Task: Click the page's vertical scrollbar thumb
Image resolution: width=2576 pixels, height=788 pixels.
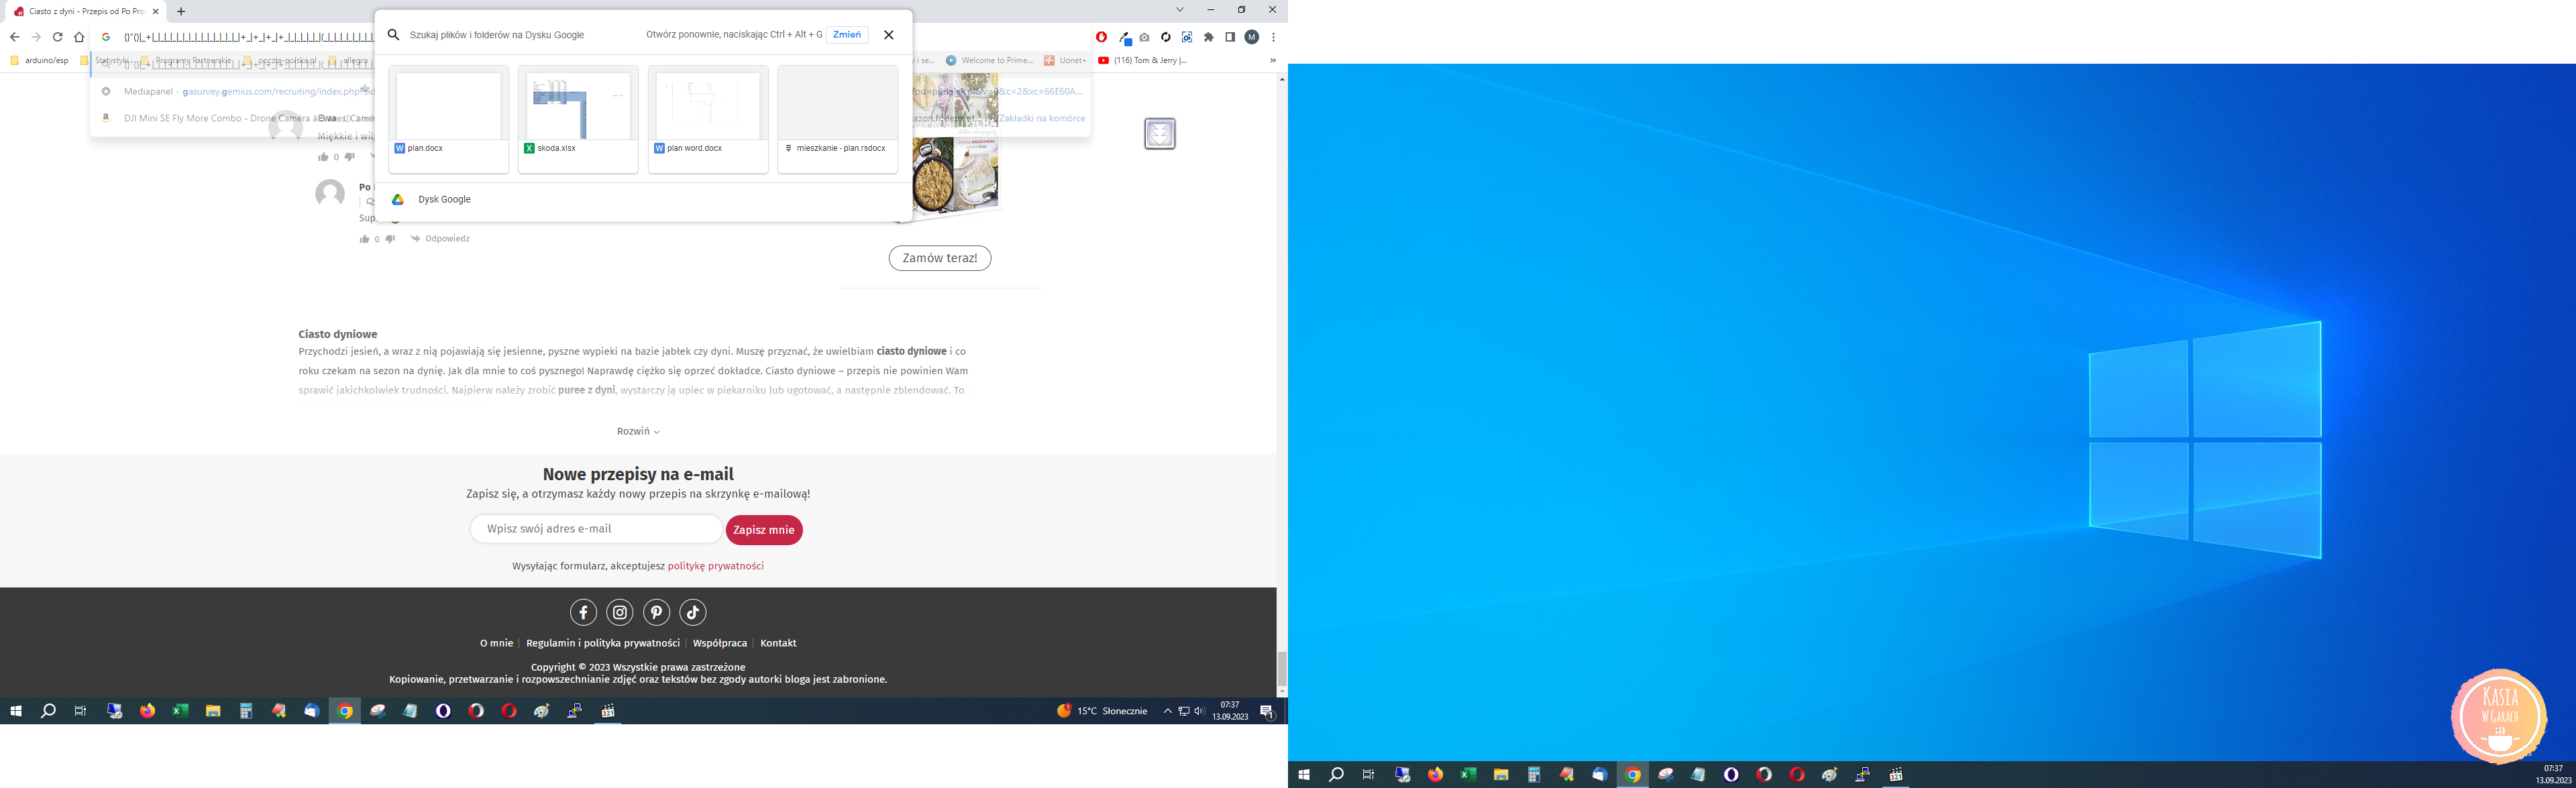Action: (1282, 668)
